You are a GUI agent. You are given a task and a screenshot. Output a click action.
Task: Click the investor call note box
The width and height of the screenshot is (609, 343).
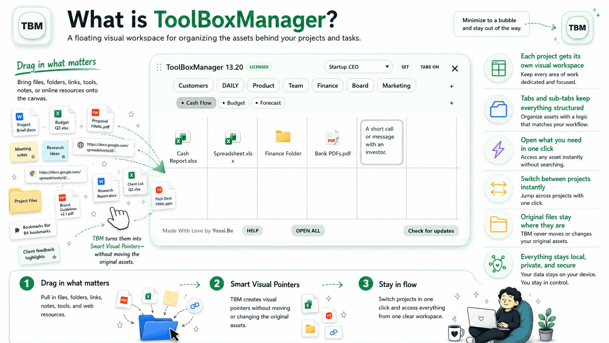(x=381, y=142)
